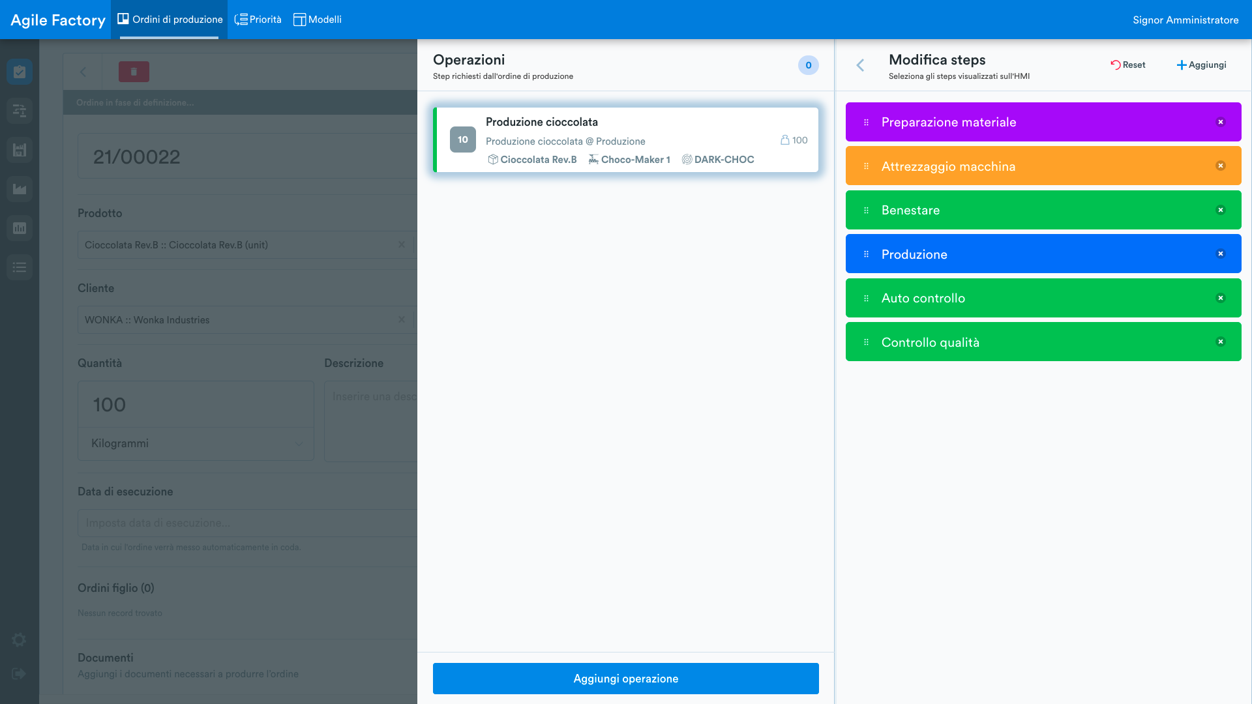Grab the Produzione step drag handle

coord(866,254)
